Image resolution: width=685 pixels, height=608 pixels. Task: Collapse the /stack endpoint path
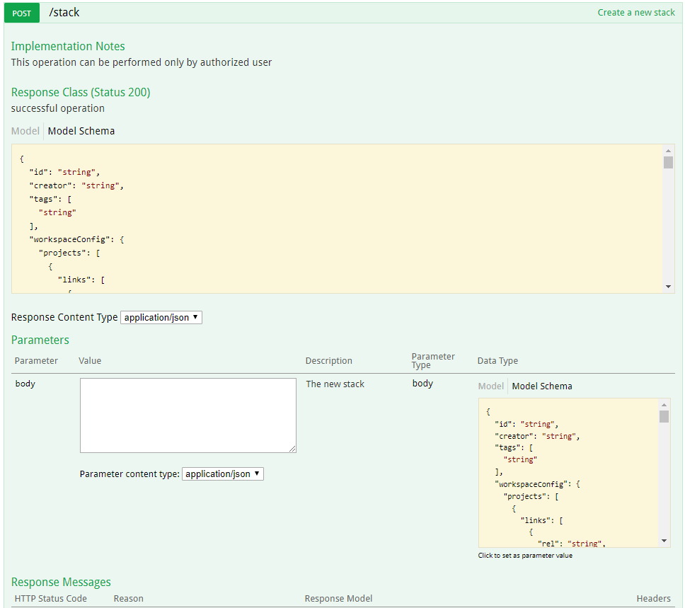[64, 13]
